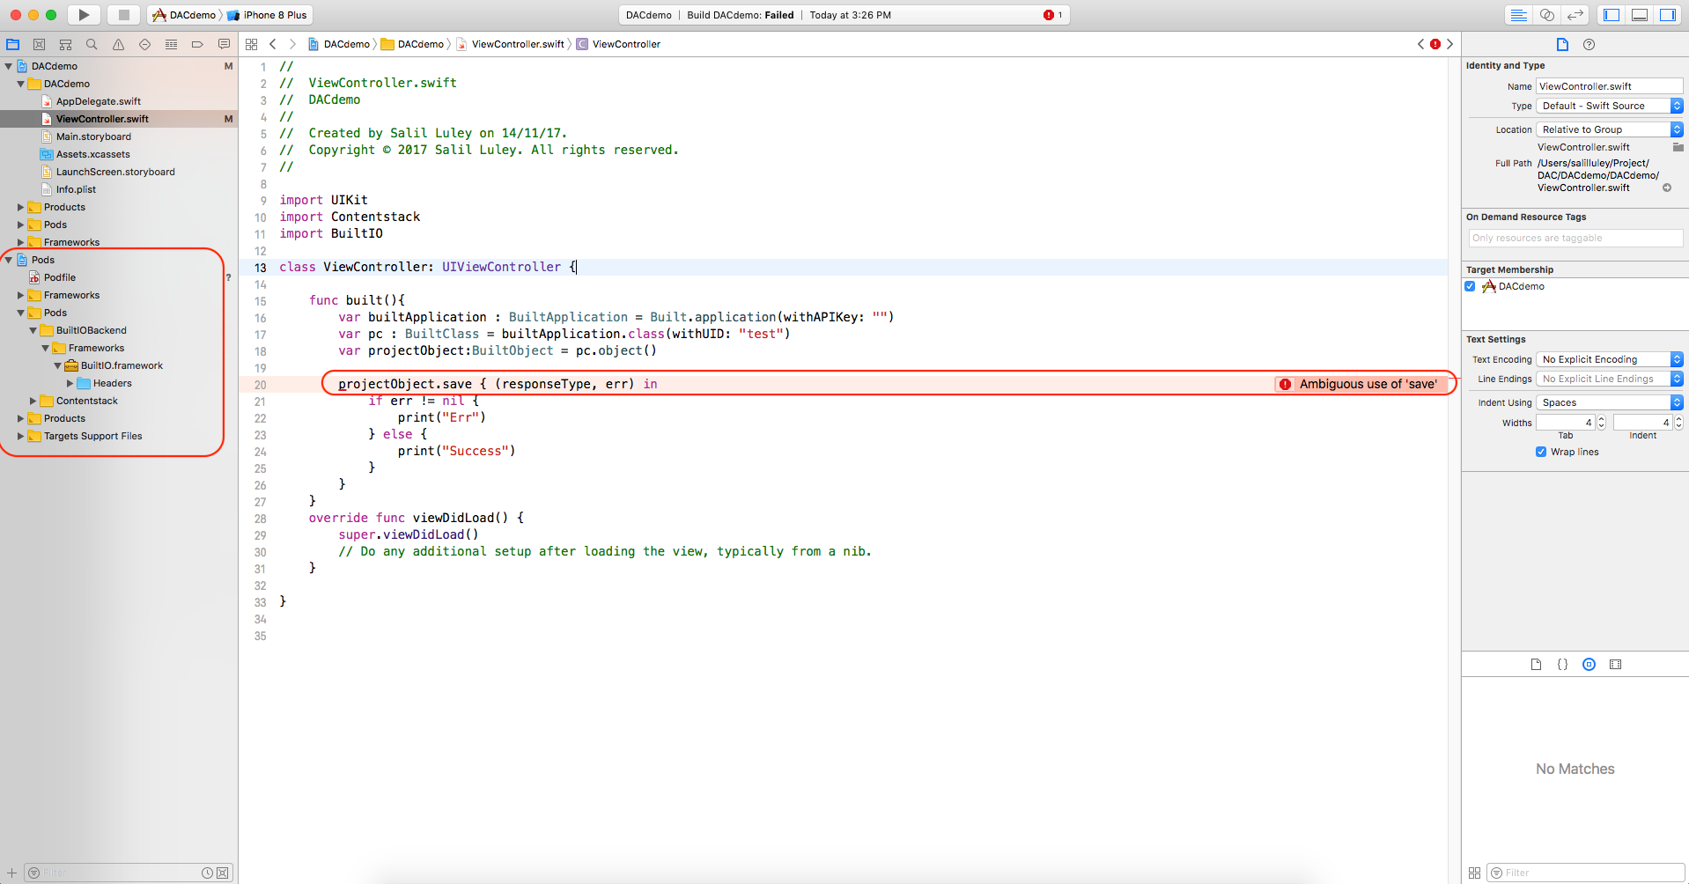Click the Name field in Identity and Type

1610,86
